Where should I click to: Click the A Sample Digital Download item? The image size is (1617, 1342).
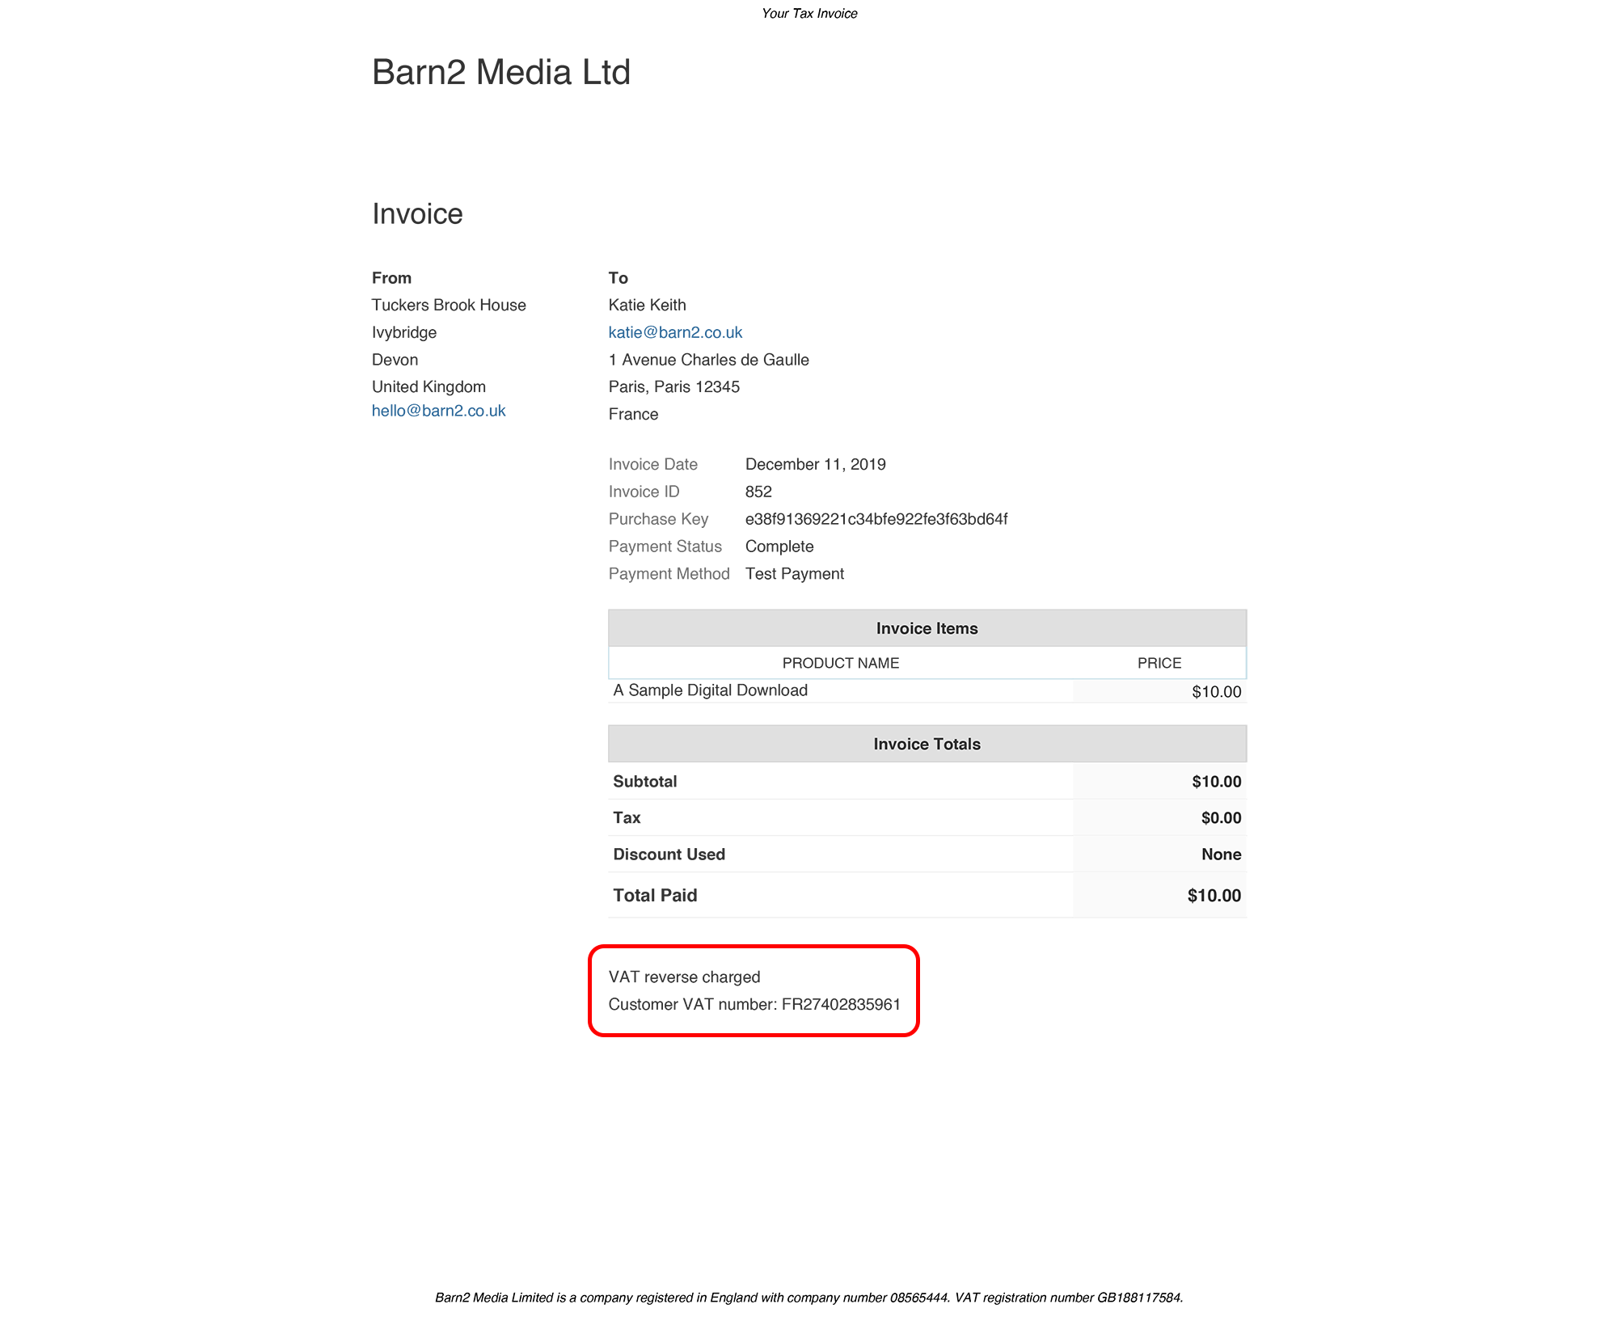coord(710,690)
